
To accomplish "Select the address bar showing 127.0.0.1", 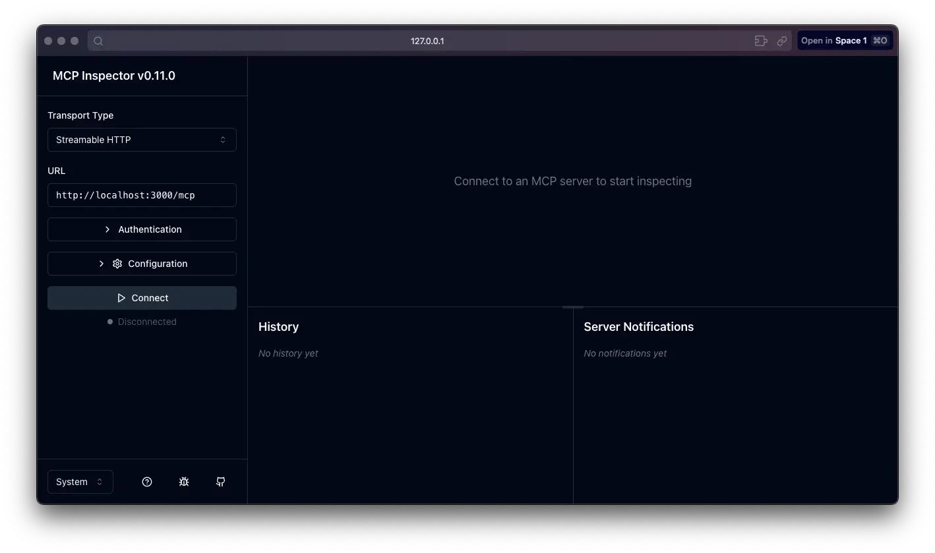I will 427,40.
